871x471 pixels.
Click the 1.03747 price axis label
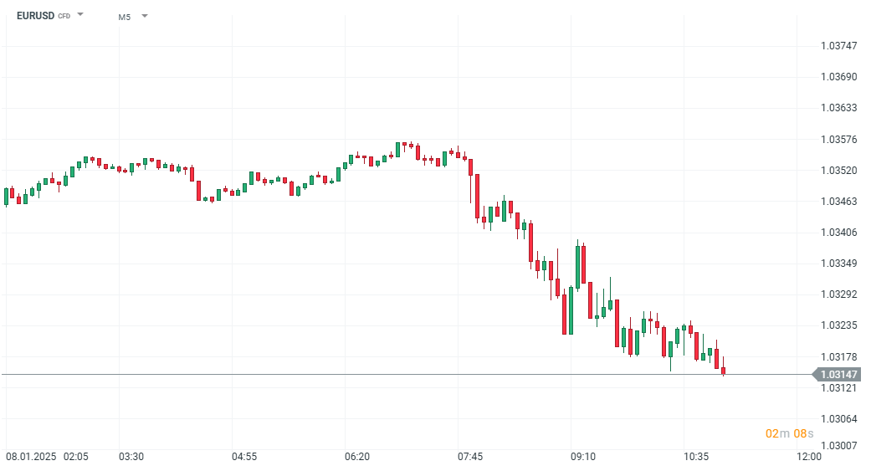(838, 46)
